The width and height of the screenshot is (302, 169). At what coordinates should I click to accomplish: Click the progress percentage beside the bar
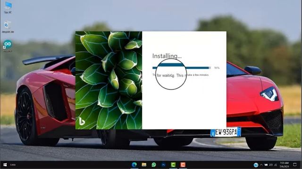coord(217,68)
